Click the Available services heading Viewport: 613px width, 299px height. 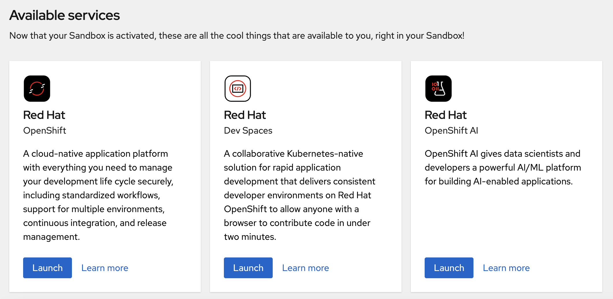coord(65,15)
